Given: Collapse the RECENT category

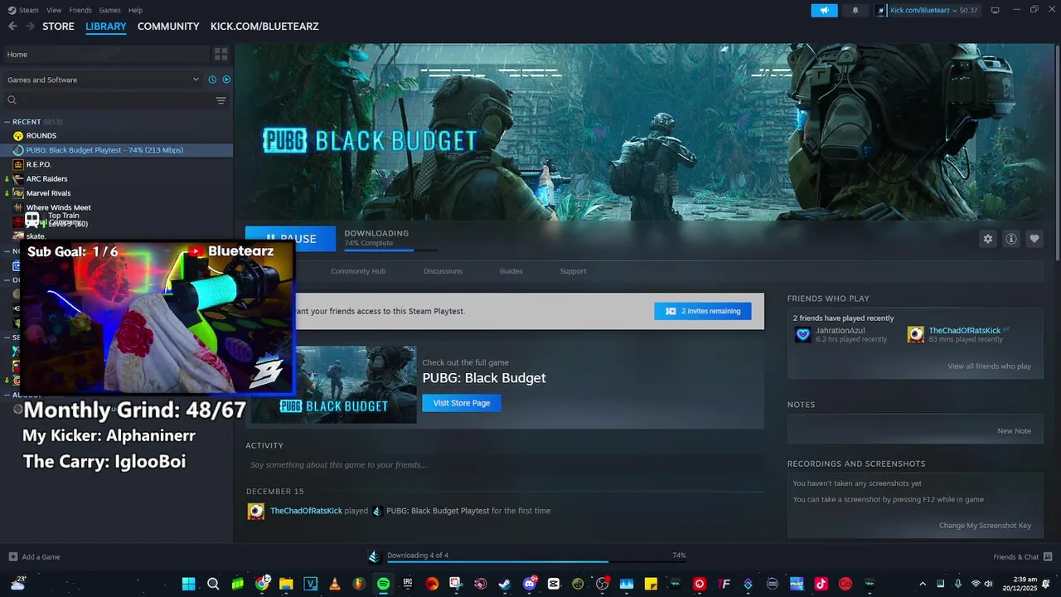Looking at the screenshot, I should click(x=7, y=122).
